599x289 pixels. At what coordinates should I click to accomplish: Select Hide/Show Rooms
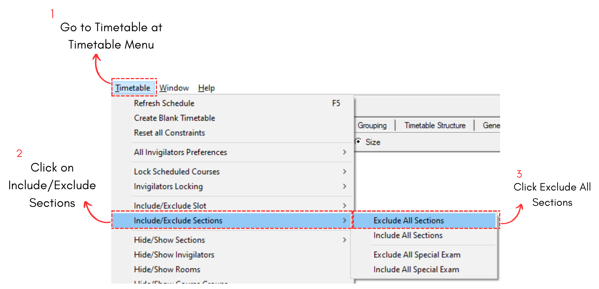[x=167, y=269]
